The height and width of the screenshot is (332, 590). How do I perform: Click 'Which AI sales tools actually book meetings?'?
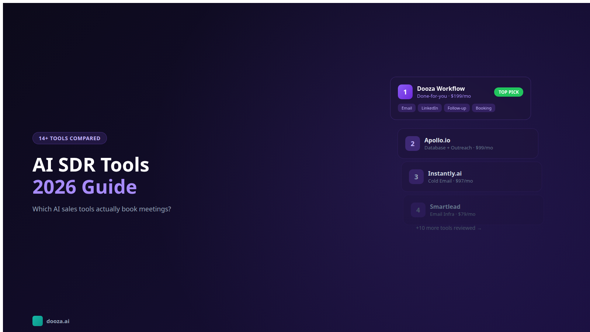(x=102, y=209)
